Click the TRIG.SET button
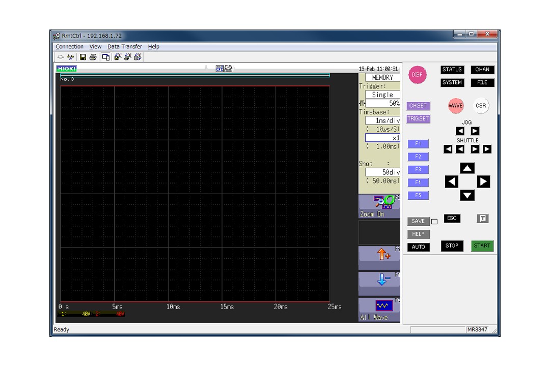Image resolution: width=550 pixels, height=366 pixels. point(418,119)
